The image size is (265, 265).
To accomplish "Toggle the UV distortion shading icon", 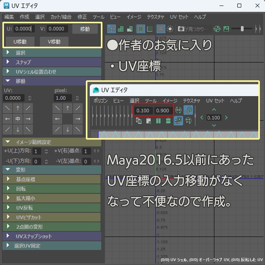I will click(130, 29).
